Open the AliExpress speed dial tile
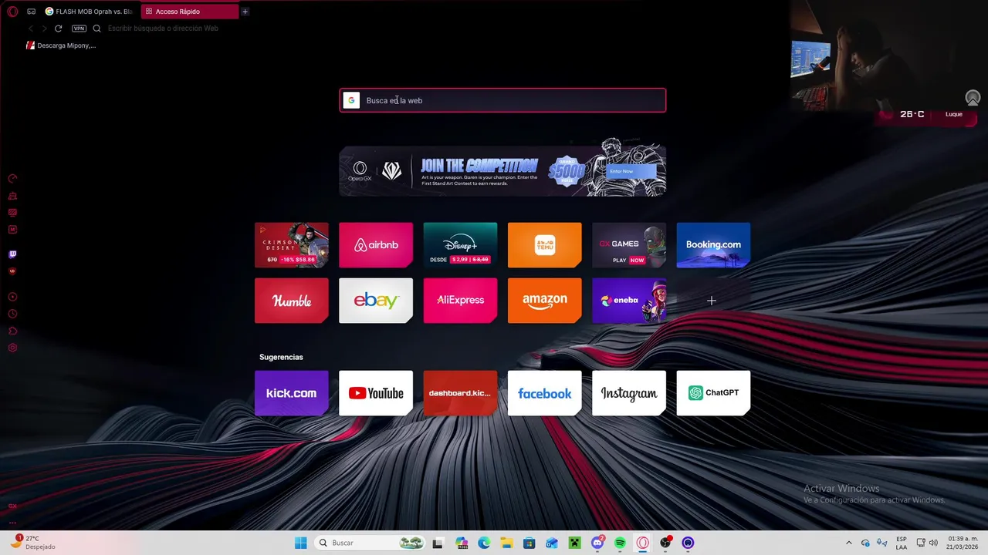Viewport: 988px width, 555px height. (460, 301)
